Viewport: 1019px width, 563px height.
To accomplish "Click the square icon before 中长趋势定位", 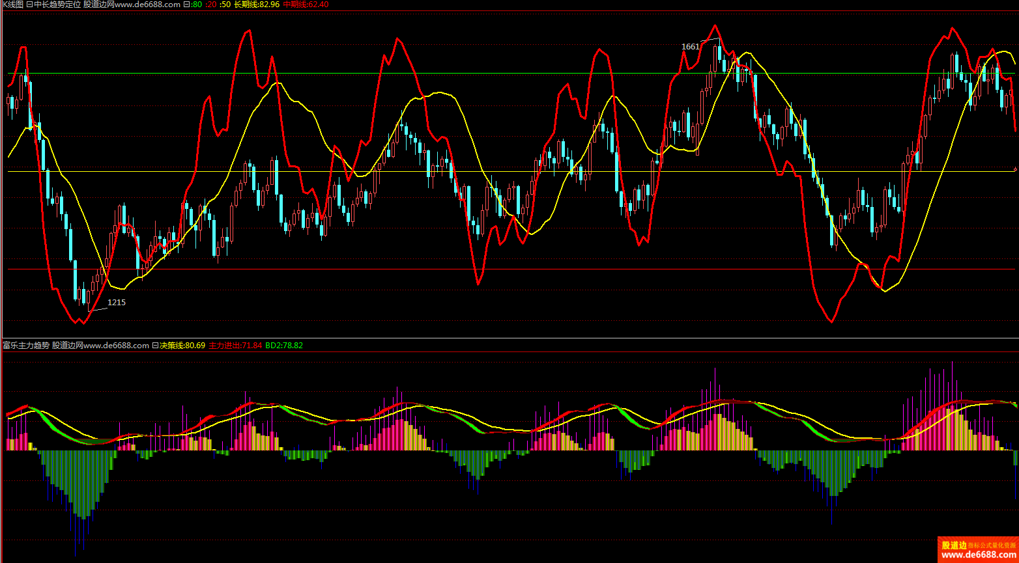I will [29, 5].
